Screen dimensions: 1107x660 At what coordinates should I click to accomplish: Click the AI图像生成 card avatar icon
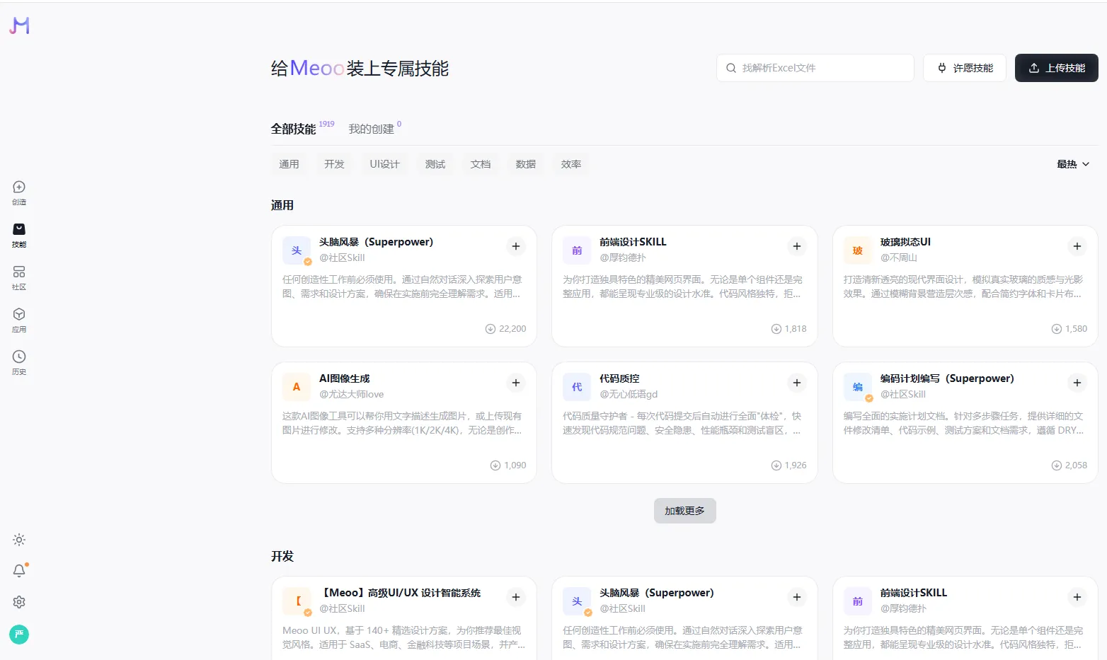(x=297, y=387)
